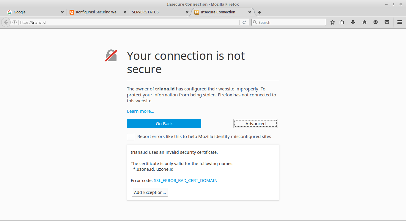Open the Add Exception dialog
Image resolution: width=406 pixels, height=221 pixels.
tap(150, 192)
